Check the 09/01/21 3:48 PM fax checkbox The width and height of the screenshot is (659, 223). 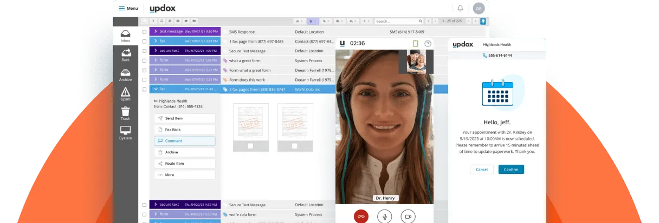(144, 42)
